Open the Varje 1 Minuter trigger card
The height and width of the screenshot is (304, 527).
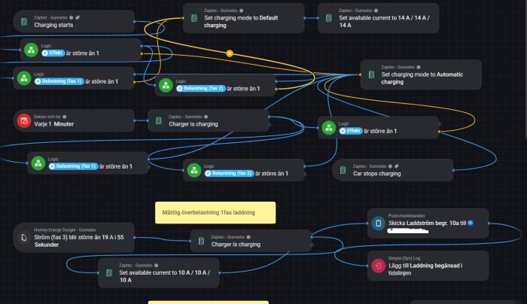74,120
